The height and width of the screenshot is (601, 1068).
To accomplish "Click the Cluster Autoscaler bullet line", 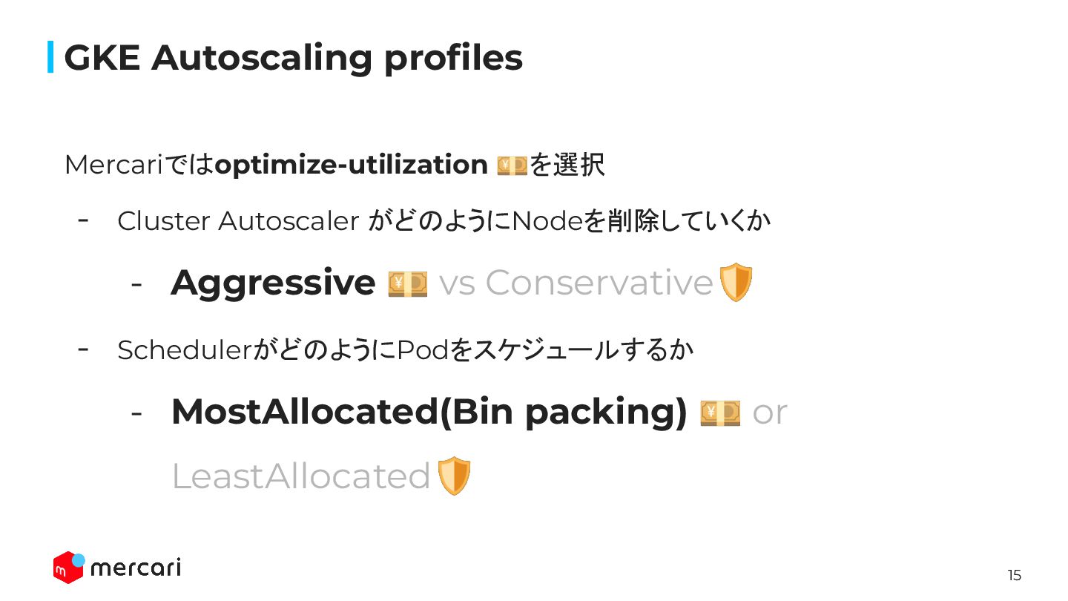I will [444, 221].
